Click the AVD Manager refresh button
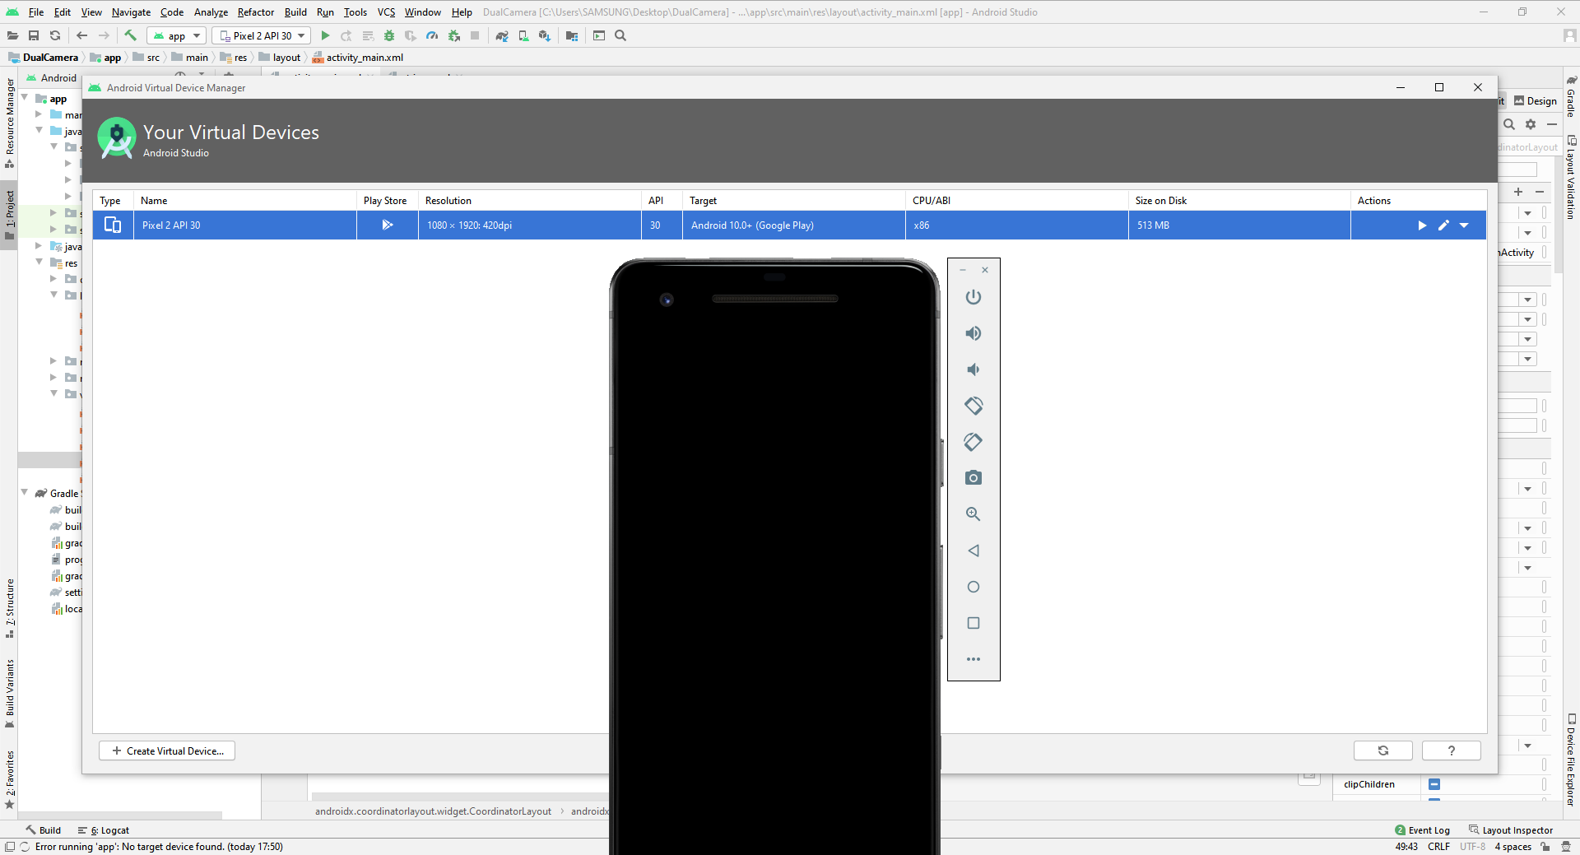1580x855 pixels. (x=1383, y=750)
